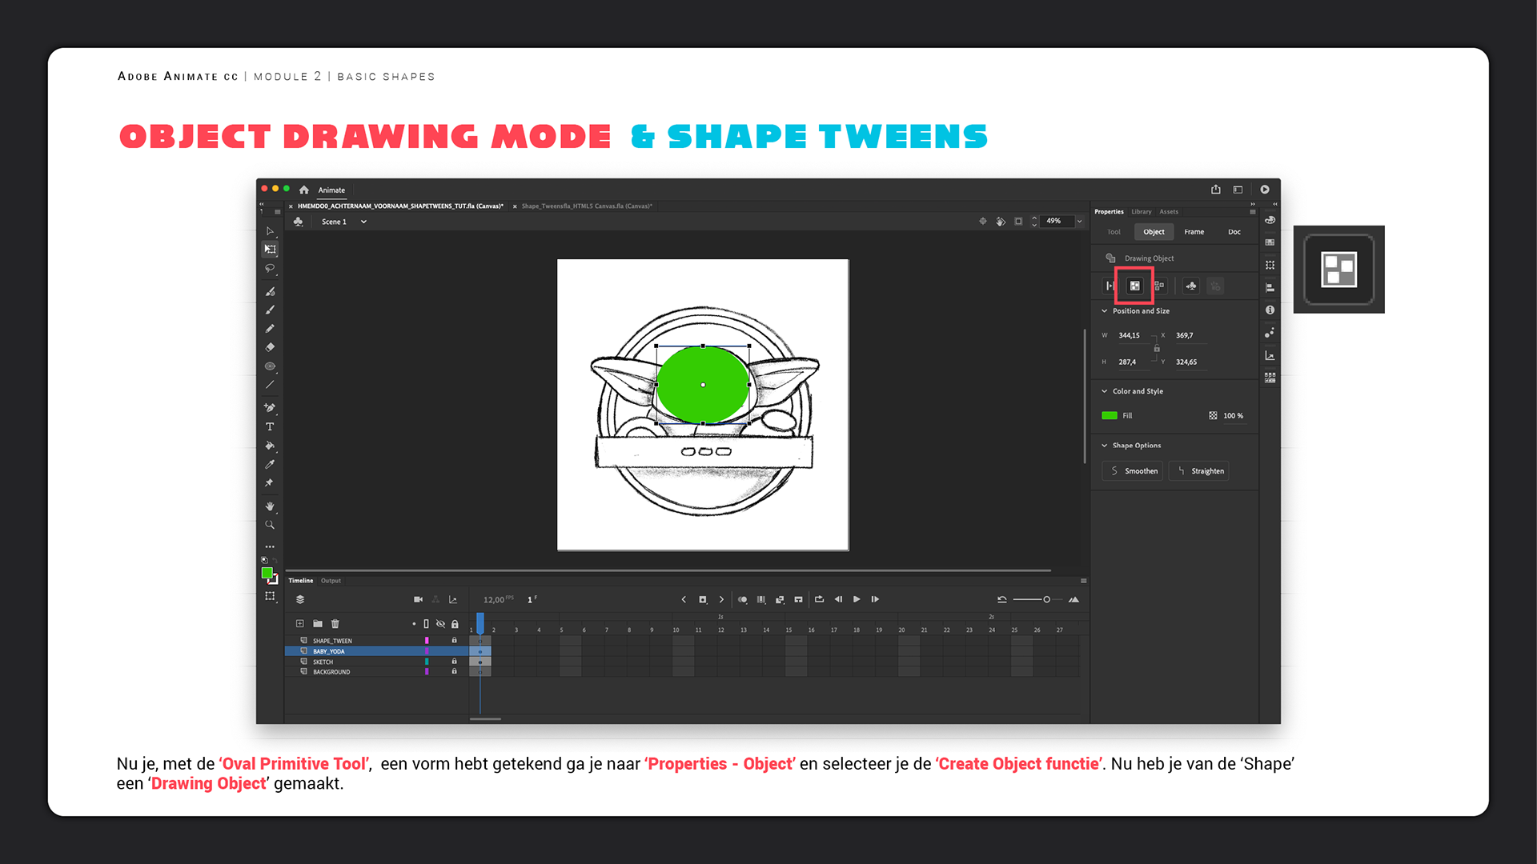Image resolution: width=1537 pixels, height=864 pixels.
Task: Switch to the Frame properties tab
Action: pos(1194,232)
